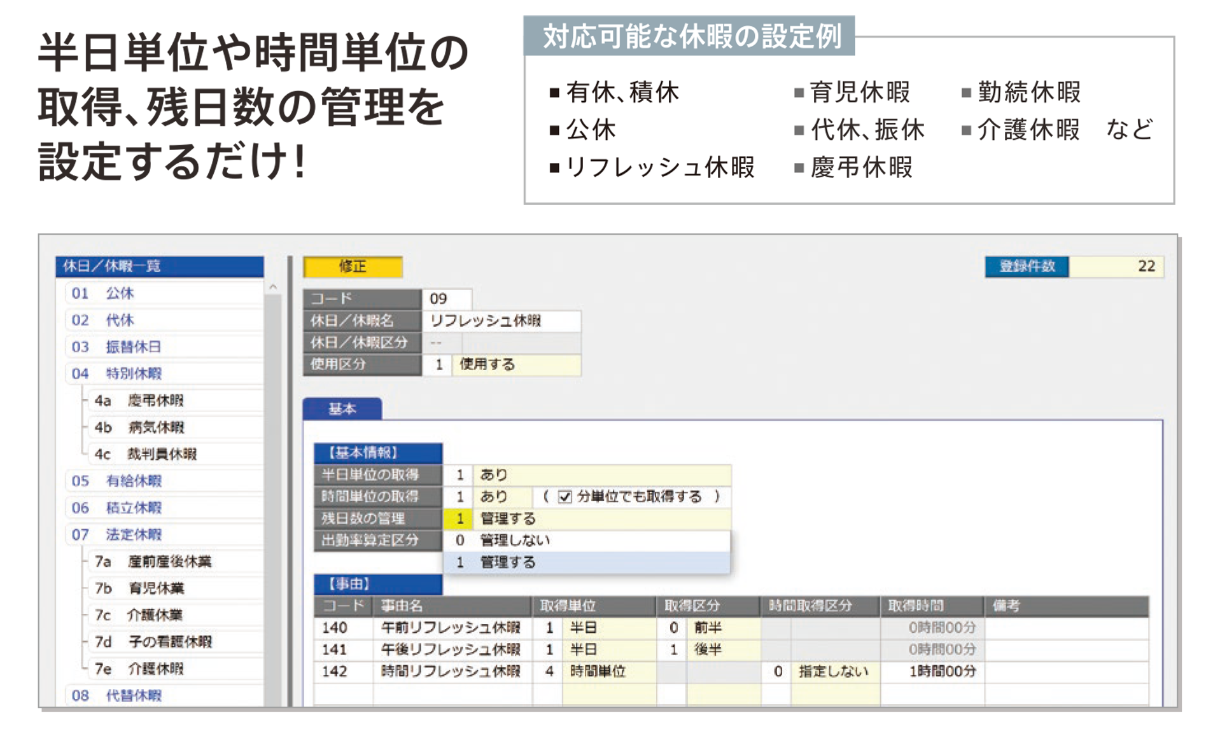Click the 備考 column header
1220x748 pixels.
tap(1067, 606)
